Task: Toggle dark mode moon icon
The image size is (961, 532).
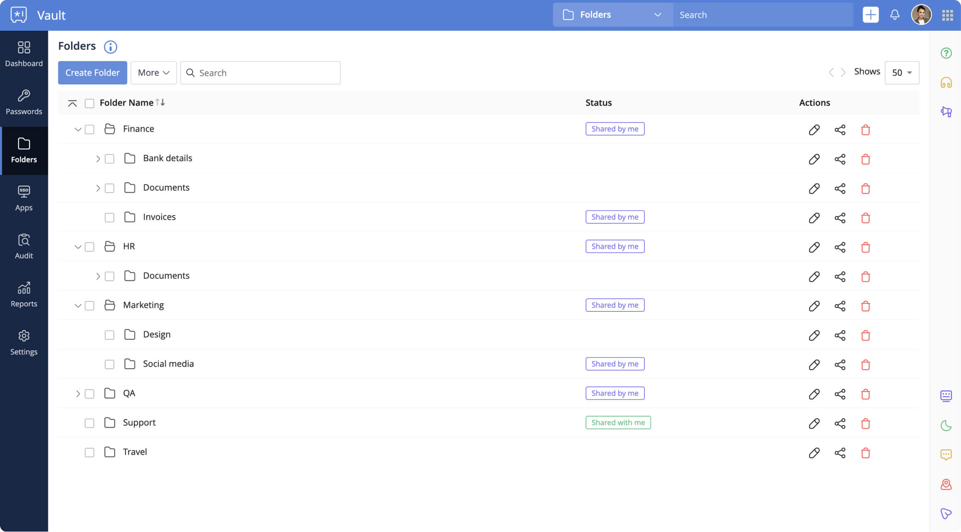Action: tap(946, 425)
